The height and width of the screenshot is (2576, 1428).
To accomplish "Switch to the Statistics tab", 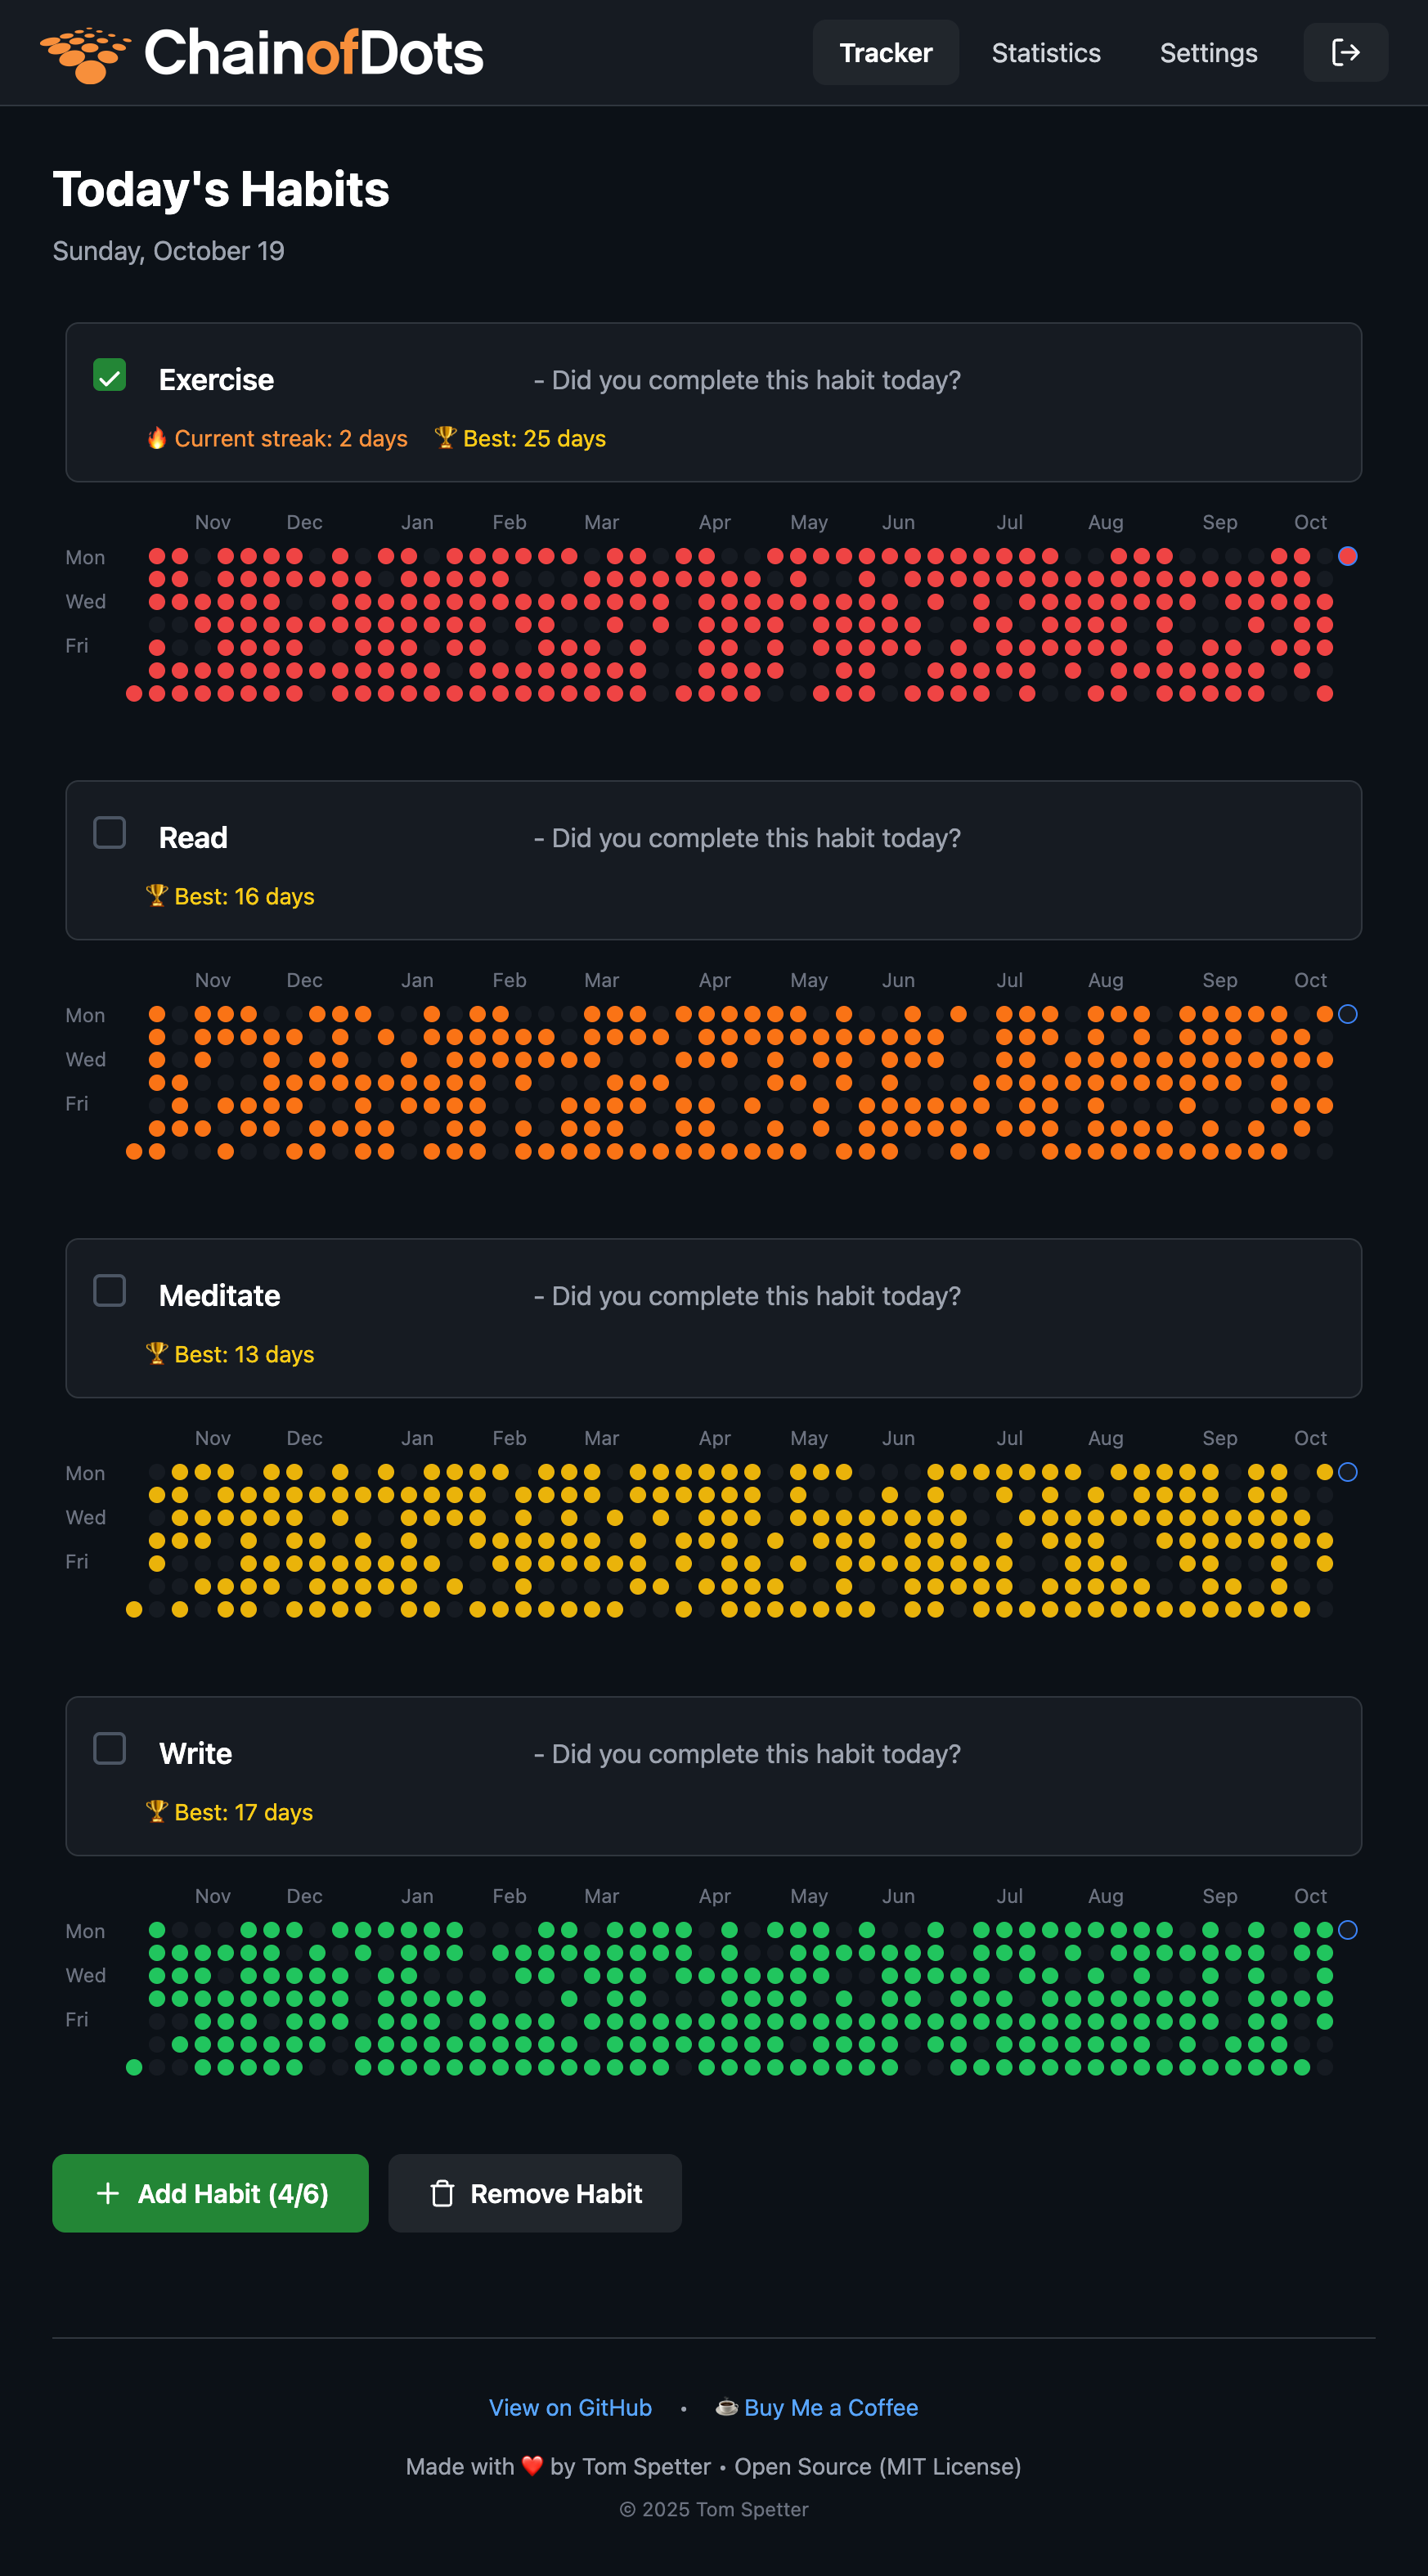I will pyautogui.click(x=1046, y=52).
